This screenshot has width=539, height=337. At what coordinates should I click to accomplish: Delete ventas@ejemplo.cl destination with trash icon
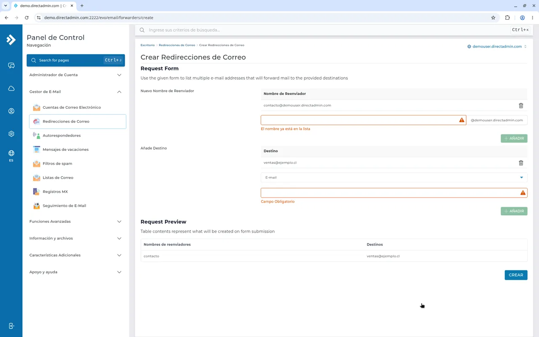(521, 163)
